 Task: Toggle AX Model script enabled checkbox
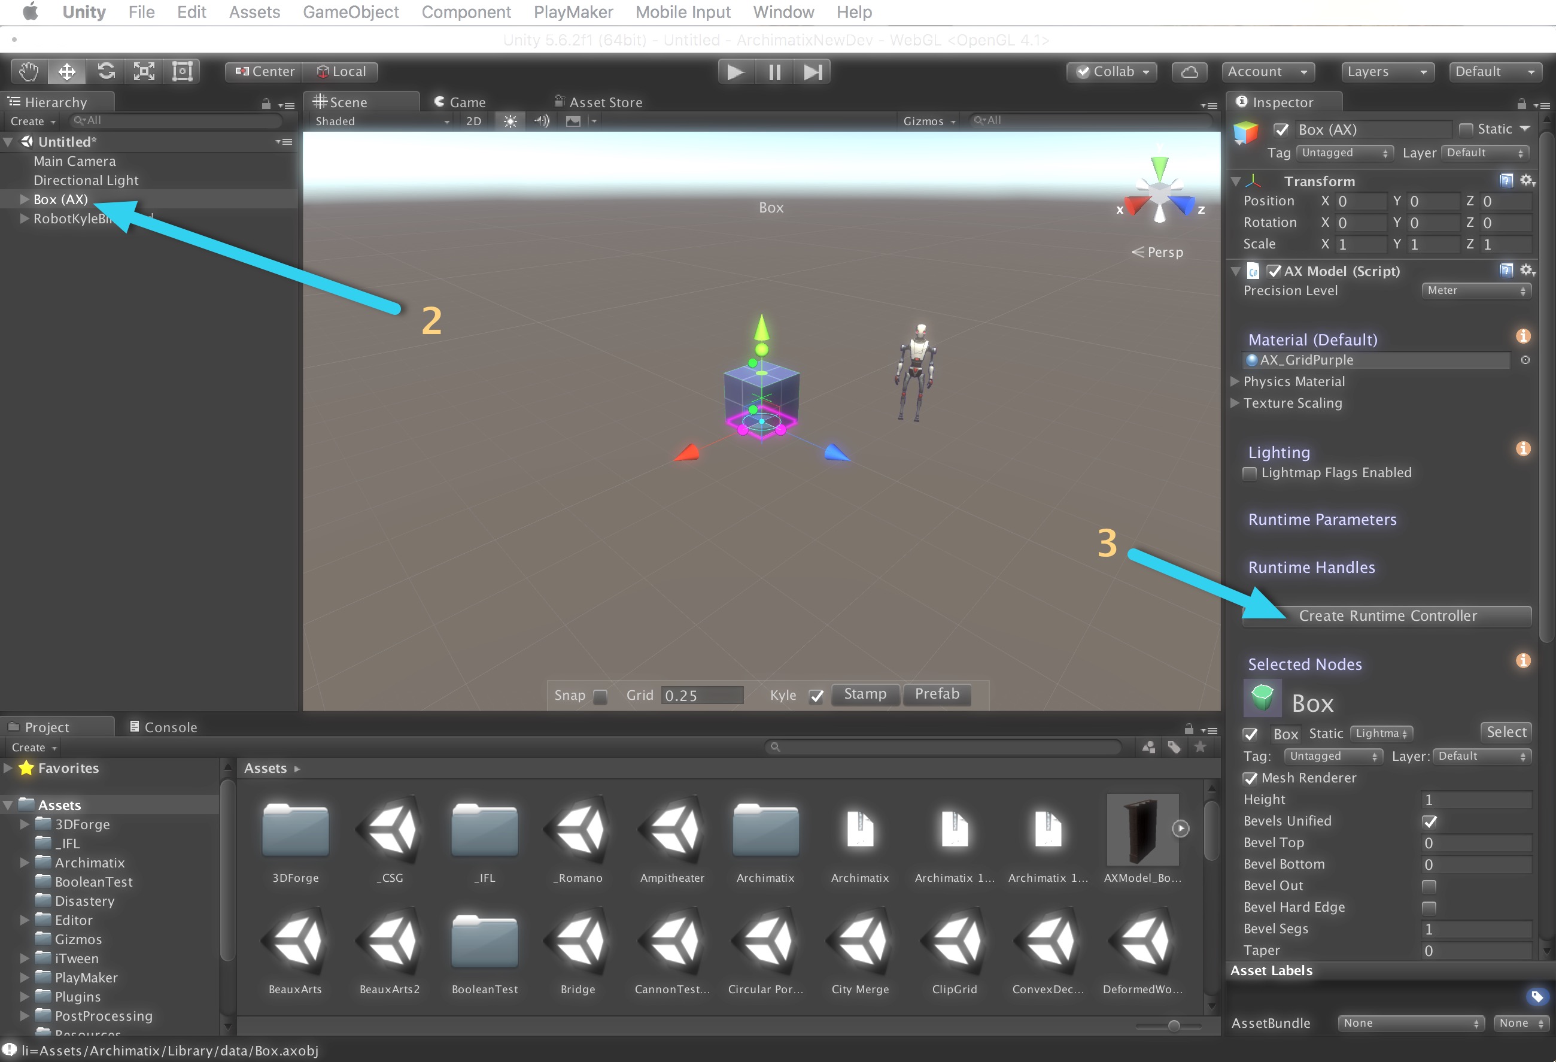pyautogui.click(x=1274, y=271)
